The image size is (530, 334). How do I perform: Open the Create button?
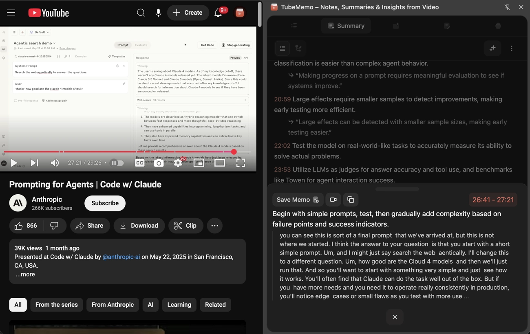(x=188, y=13)
